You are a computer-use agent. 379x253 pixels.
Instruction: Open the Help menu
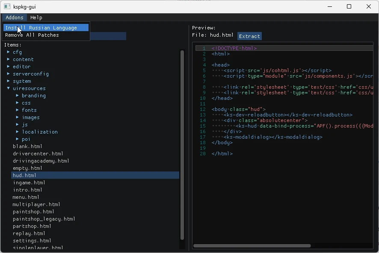point(36,17)
